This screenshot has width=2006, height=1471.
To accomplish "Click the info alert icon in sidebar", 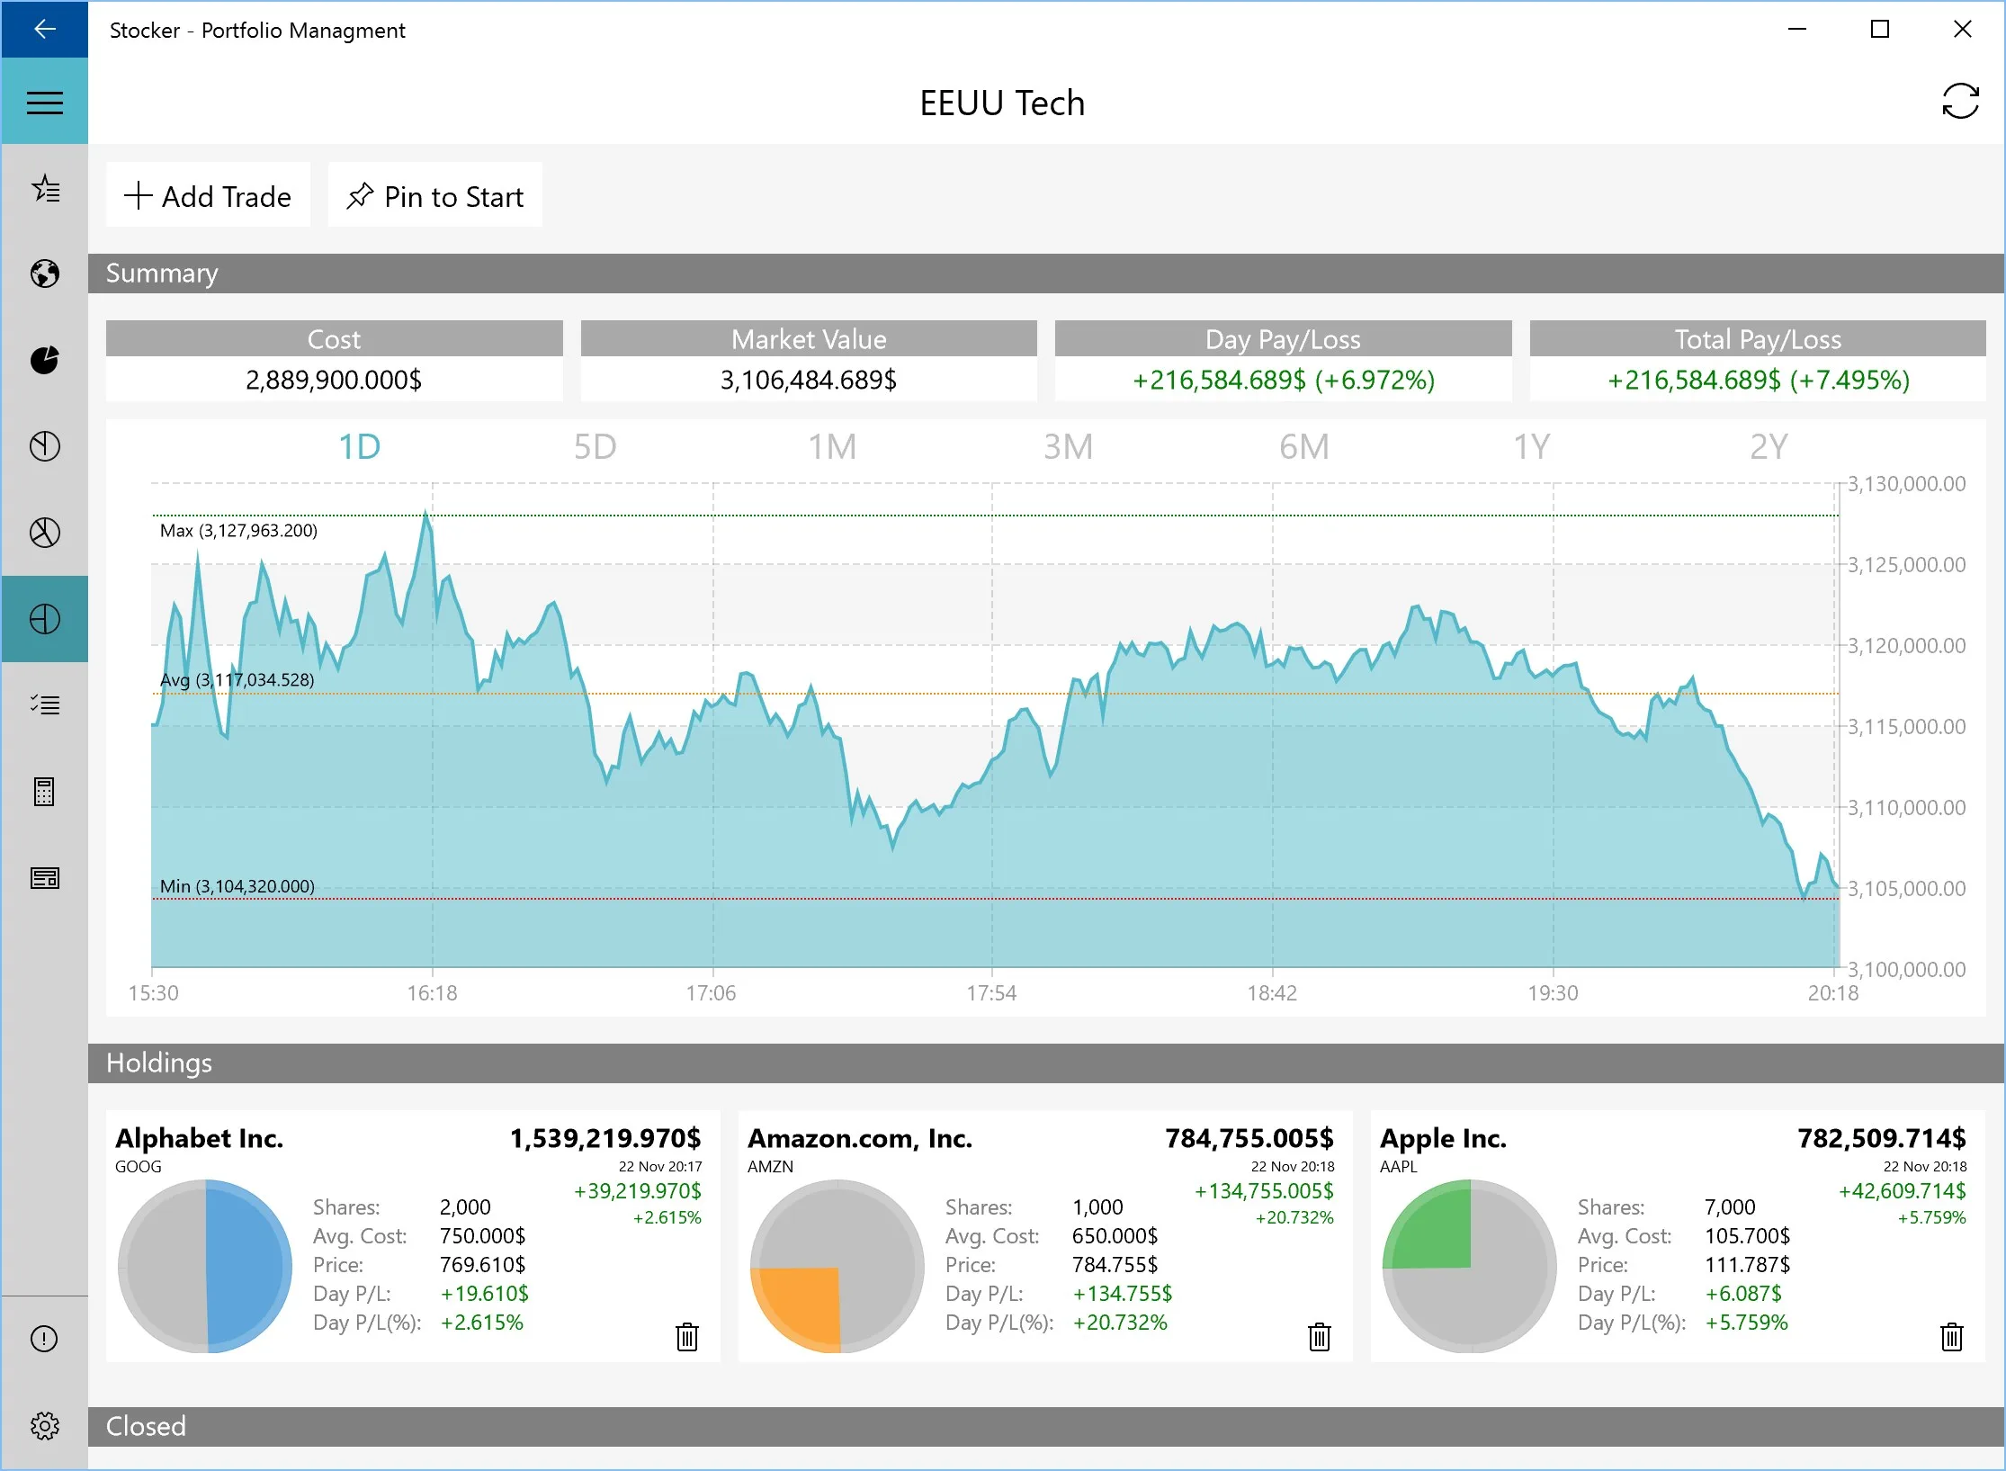I will pyautogui.click(x=44, y=1339).
